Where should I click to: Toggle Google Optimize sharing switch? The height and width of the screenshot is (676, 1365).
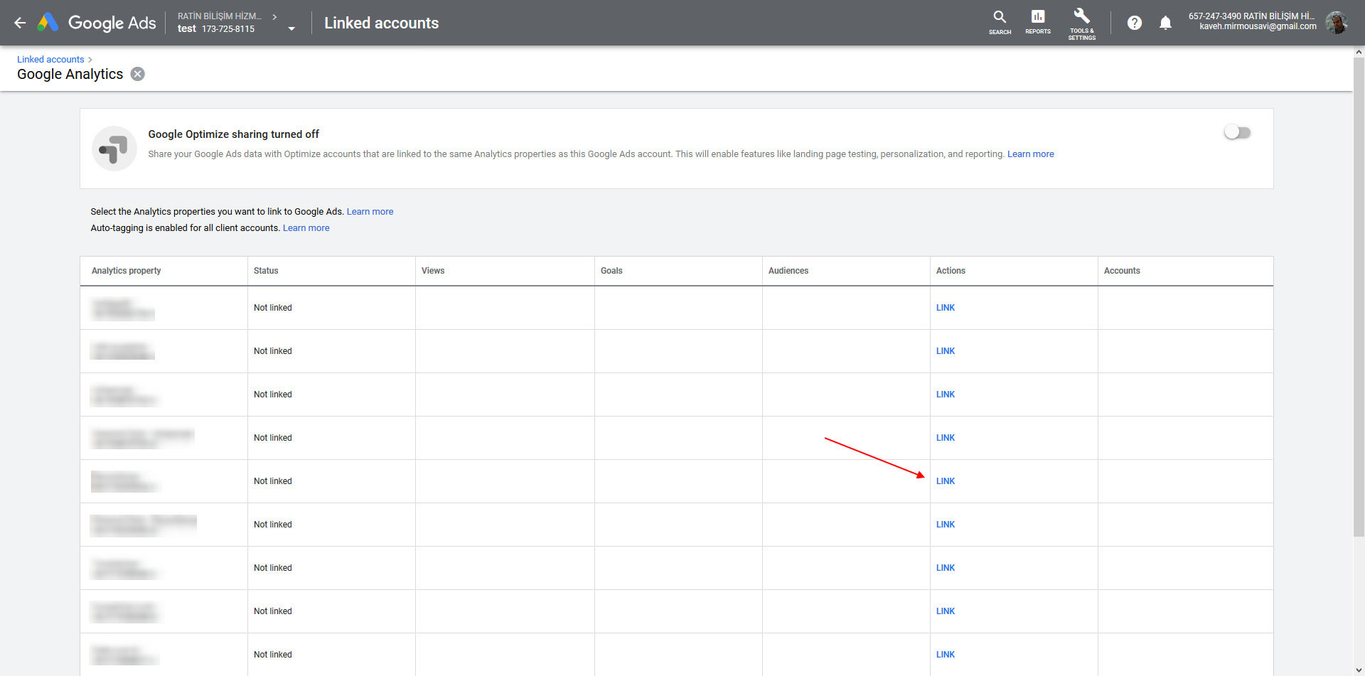(1237, 132)
